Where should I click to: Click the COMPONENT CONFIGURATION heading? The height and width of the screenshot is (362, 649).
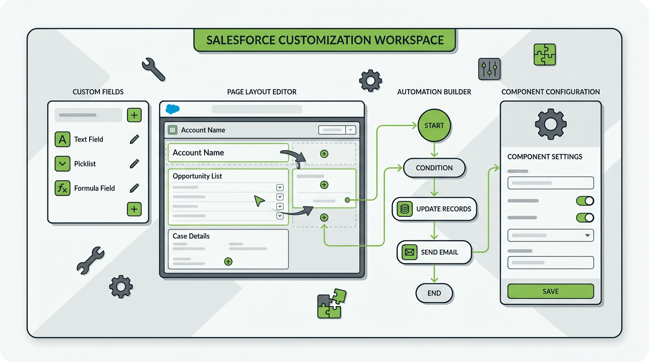click(x=550, y=92)
